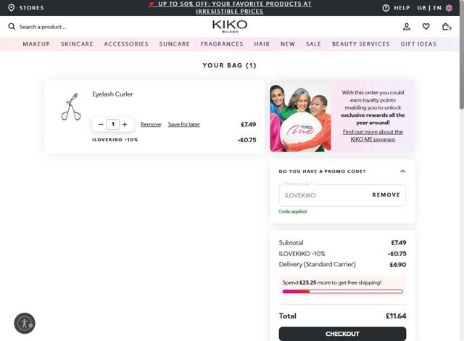Click the store locator pin icon
The height and width of the screenshot is (341, 464).
pos(12,8)
